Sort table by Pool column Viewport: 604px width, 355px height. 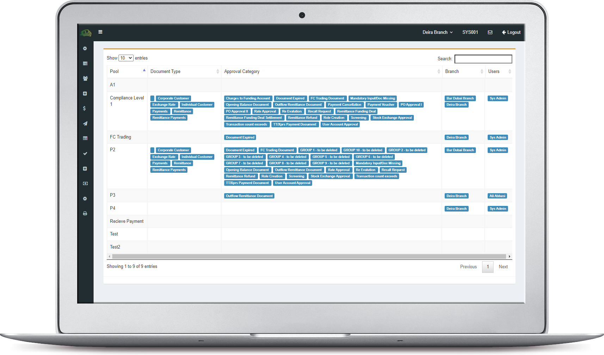(x=127, y=71)
